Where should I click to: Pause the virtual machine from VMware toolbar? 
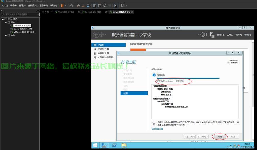tap(62, 6)
